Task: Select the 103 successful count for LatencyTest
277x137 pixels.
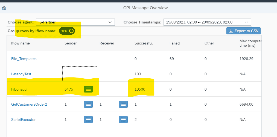Action: coord(138,74)
